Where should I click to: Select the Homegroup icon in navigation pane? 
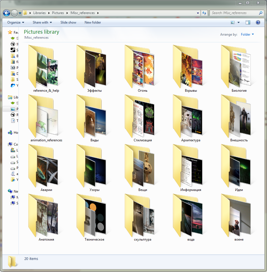(10, 133)
